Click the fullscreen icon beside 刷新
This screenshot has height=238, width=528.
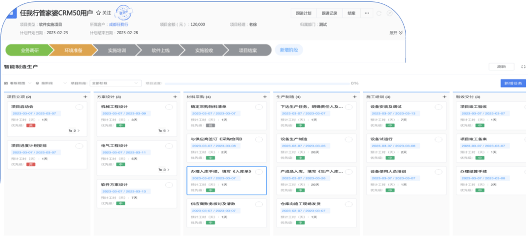click(x=524, y=66)
